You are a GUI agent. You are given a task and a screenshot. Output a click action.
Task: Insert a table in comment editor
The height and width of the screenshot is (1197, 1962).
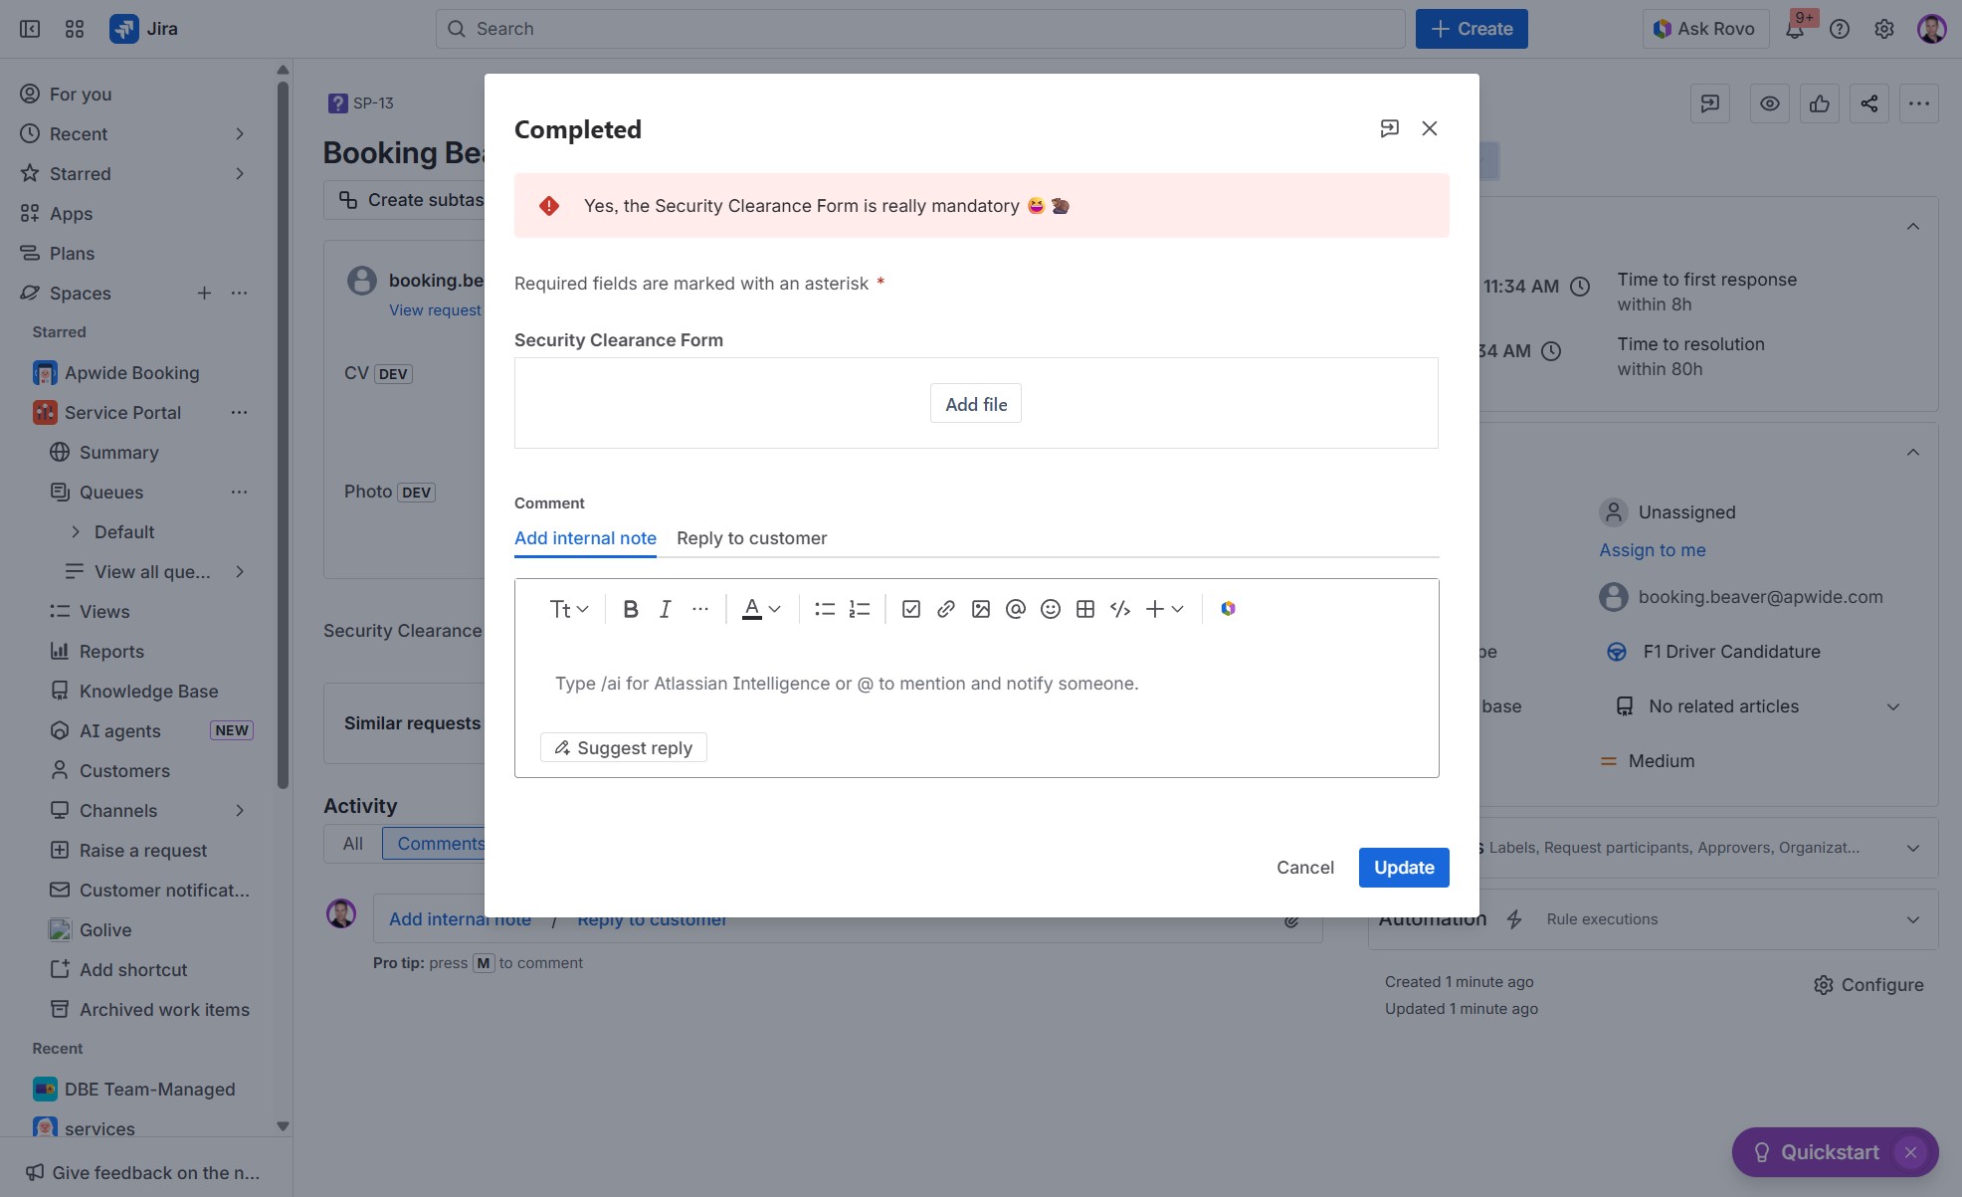[x=1084, y=609]
